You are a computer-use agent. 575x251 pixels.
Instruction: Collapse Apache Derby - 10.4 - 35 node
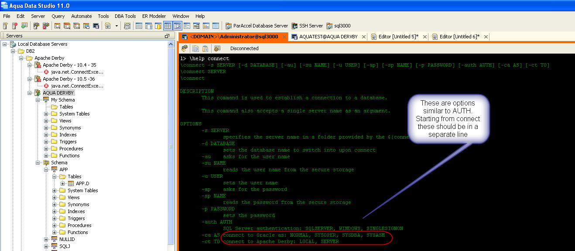29,65
